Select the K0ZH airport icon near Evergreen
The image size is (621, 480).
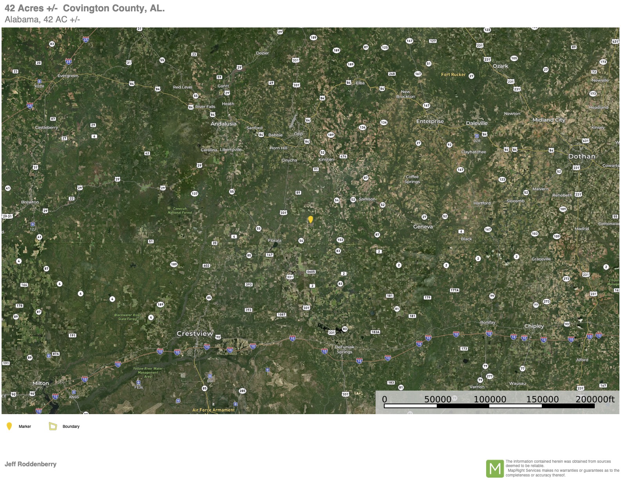click(x=39, y=82)
